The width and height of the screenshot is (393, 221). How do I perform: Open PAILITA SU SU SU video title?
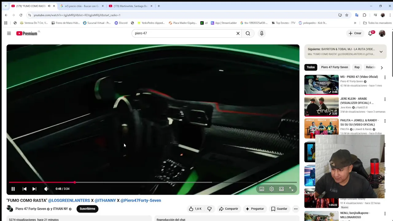coord(360,122)
